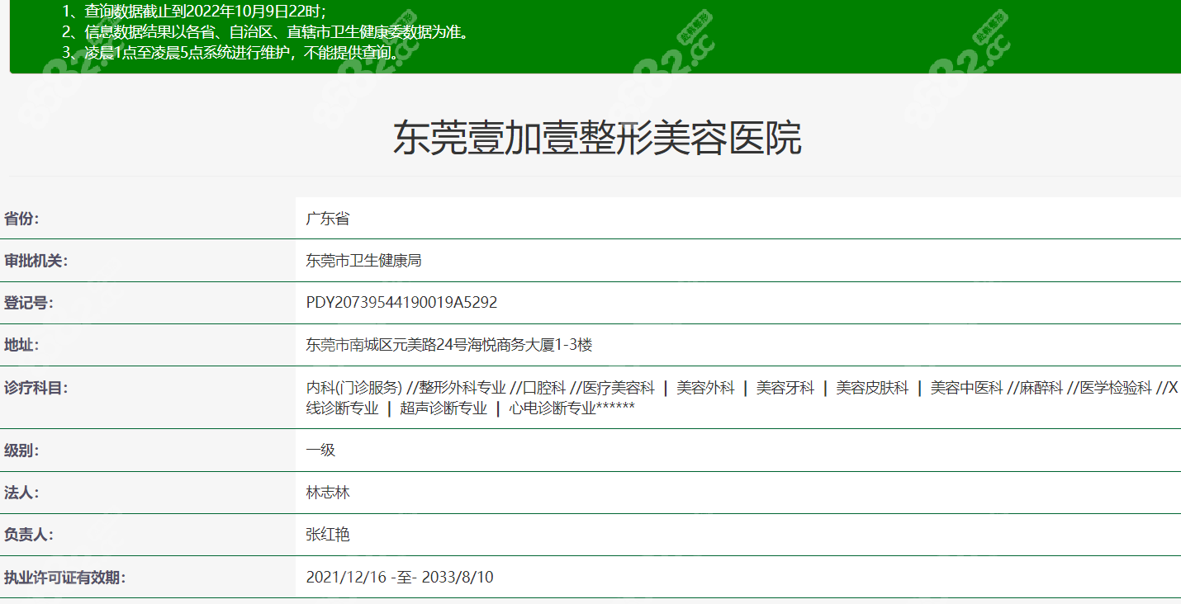Select the 省份 label
The height and width of the screenshot is (604, 1181).
21,219
